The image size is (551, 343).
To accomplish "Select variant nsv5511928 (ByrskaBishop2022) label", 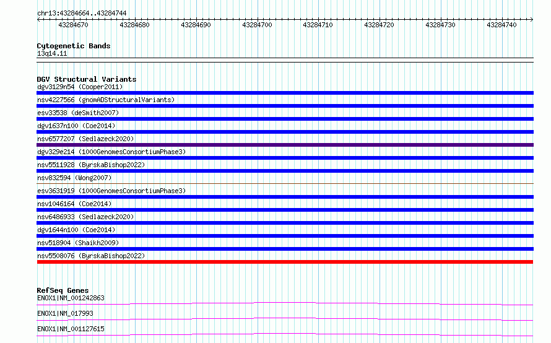I will click(x=91, y=165).
